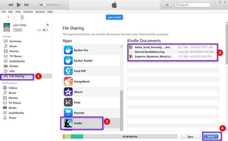Open the list view icon beside search
Screen dimensions: 228x141
[167, 5]
